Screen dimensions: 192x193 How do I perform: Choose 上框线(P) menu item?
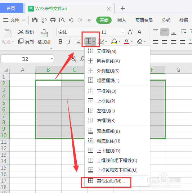click(117, 101)
